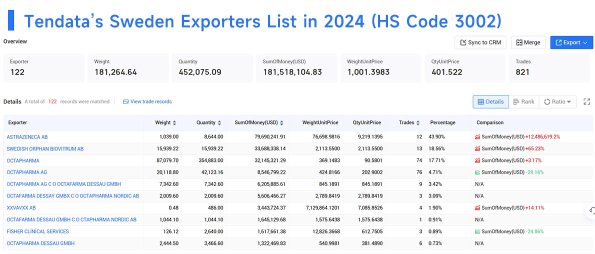The image size is (595, 254).
Task: Click the SumOfMoney(USD) overview card
Action: pos(296,68)
